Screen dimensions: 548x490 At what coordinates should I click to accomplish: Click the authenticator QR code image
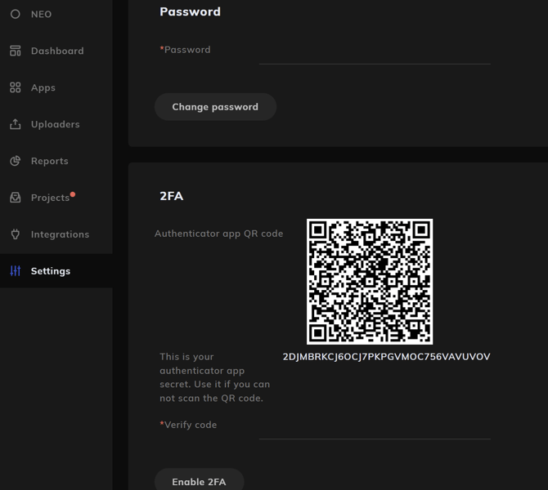(x=370, y=282)
